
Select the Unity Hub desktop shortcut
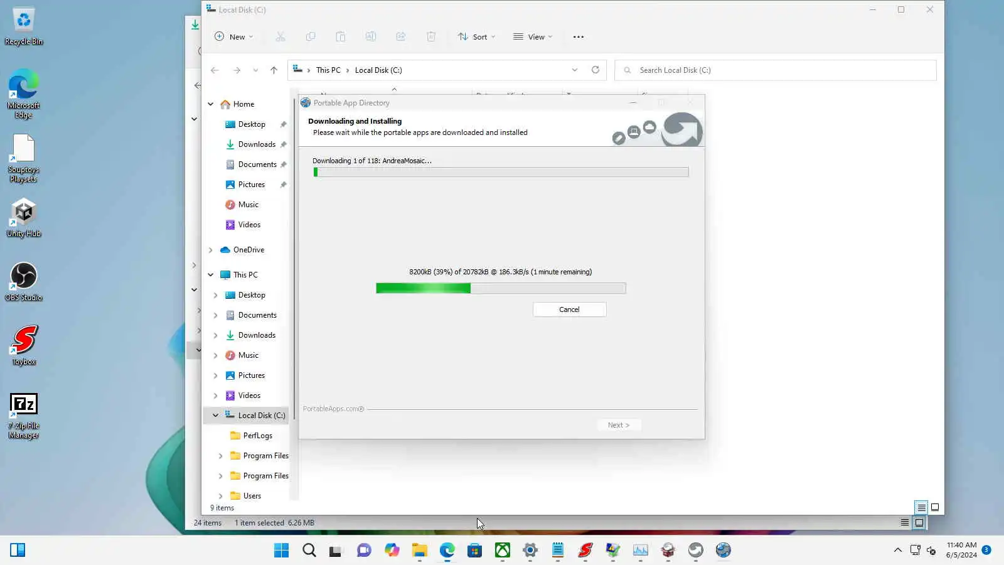point(24,218)
